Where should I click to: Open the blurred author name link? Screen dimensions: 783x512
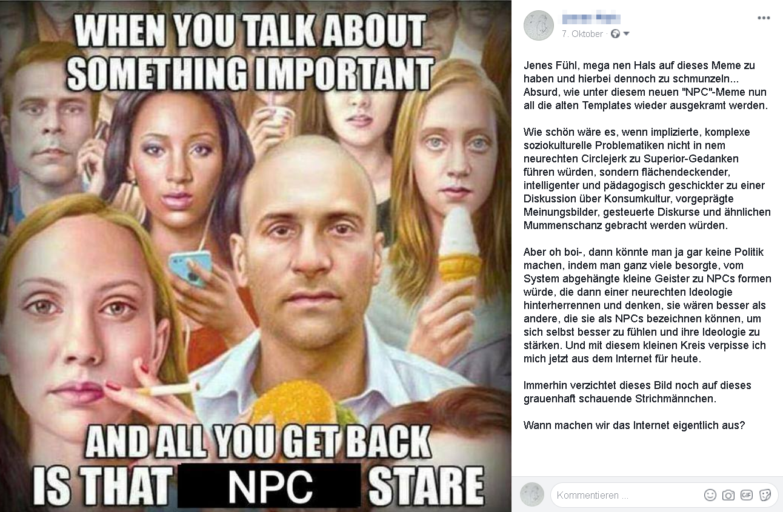tap(591, 18)
